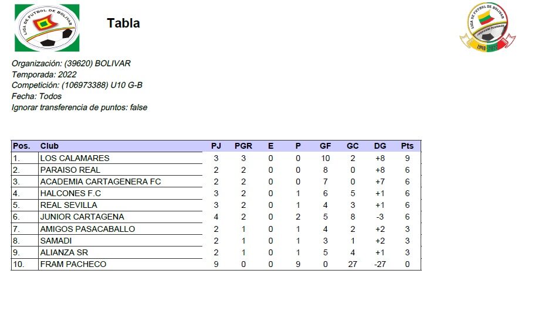Select PARAISO REAL in the table
The image size is (535, 332).
point(70,170)
